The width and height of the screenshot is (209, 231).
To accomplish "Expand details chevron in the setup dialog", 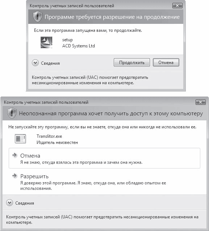I will click(x=35, y=63).
